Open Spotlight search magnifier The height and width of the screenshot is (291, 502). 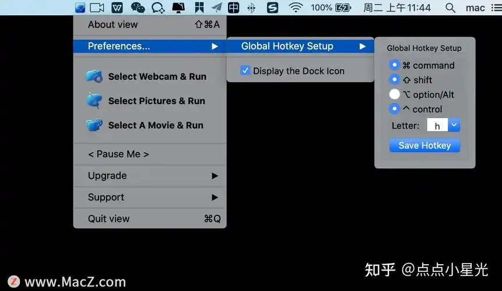(x=450, y=8)
